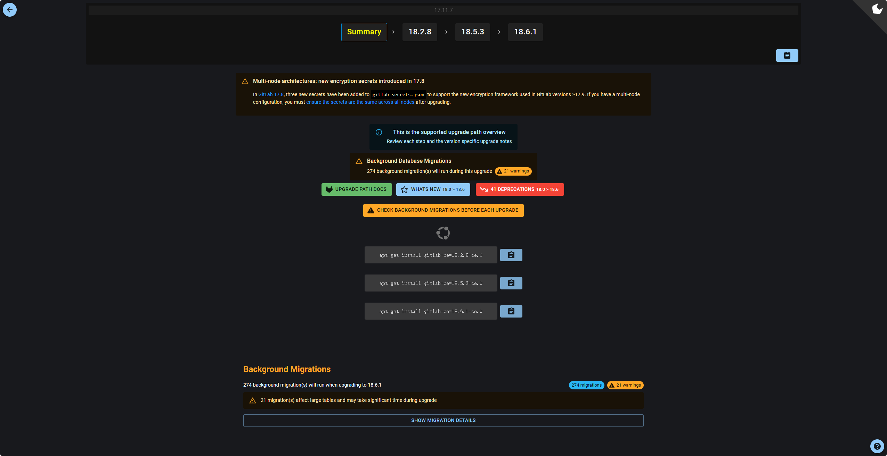Click the GitHub corner icon
The width and height of the screenshot is (887, 456).
[877, 9]
